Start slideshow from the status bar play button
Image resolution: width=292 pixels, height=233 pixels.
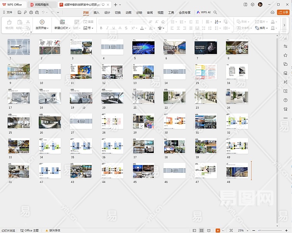tap(218, 230)
